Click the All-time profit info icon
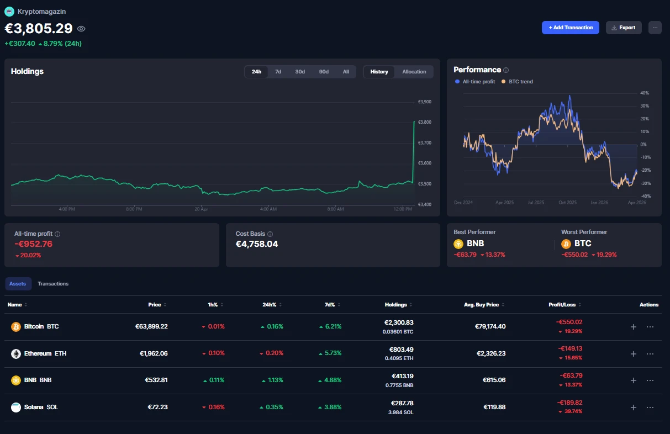 point(57,234)
